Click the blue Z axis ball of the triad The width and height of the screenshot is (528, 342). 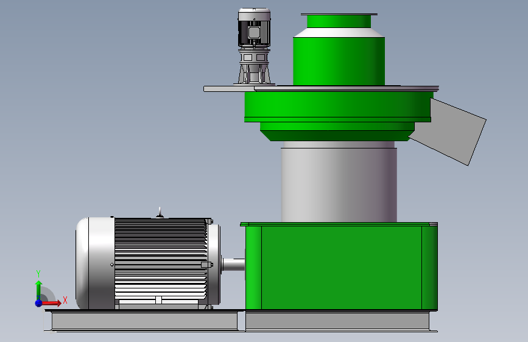[x=39, y=303]
